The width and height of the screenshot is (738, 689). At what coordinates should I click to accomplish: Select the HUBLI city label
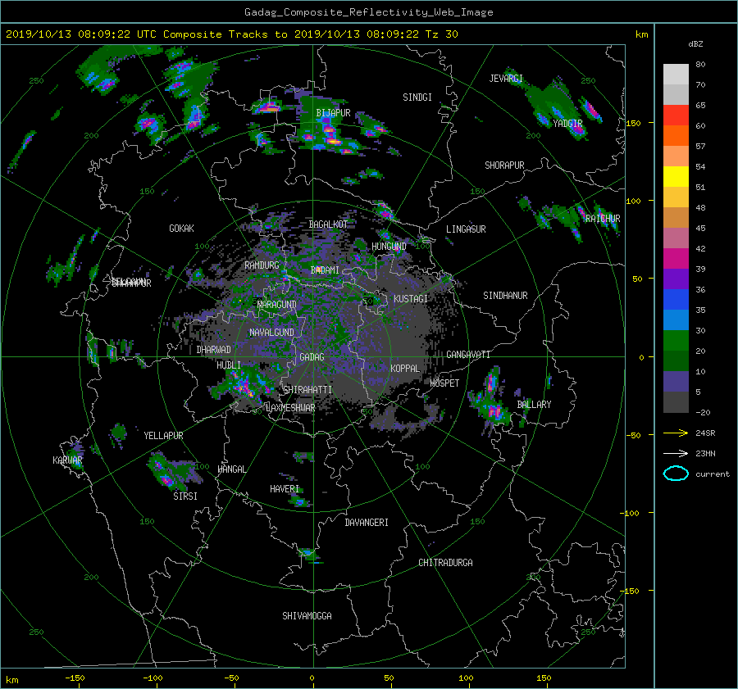click(228, 365)
